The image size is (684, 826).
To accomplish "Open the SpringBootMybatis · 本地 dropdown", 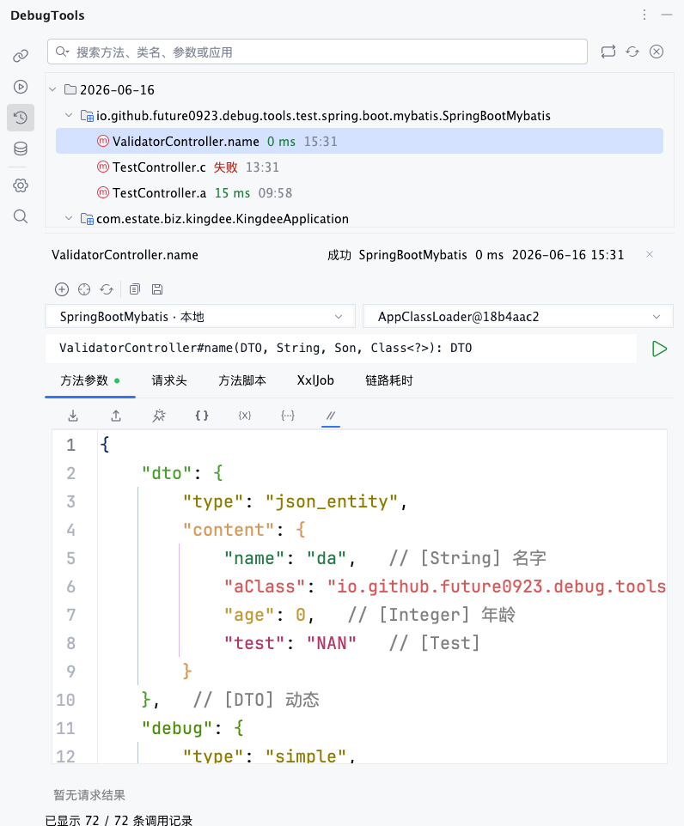I will pyautogui.click(x=200, y=317).
